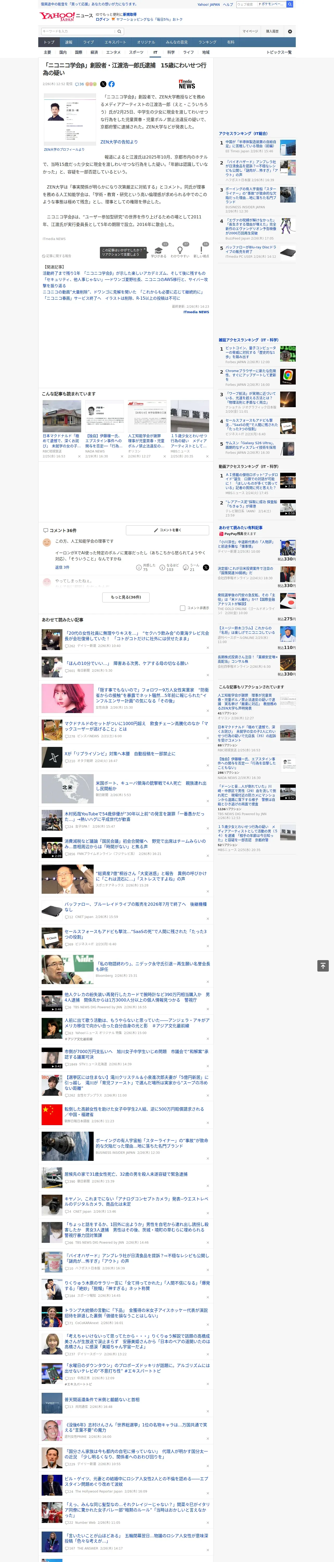Open related article about ニコニコ春画 service ending
This screenshot has width=334, height=1562.
(112, 298)
